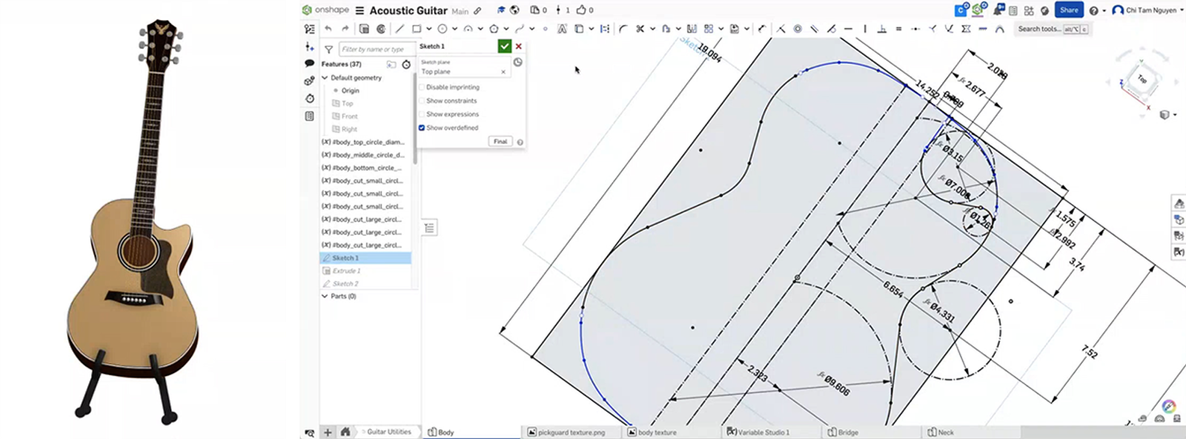This screenshot has width=1186, height=439.
Task: Uncheck the Show overdefined checkbox
Action: [x=422, y=128]
